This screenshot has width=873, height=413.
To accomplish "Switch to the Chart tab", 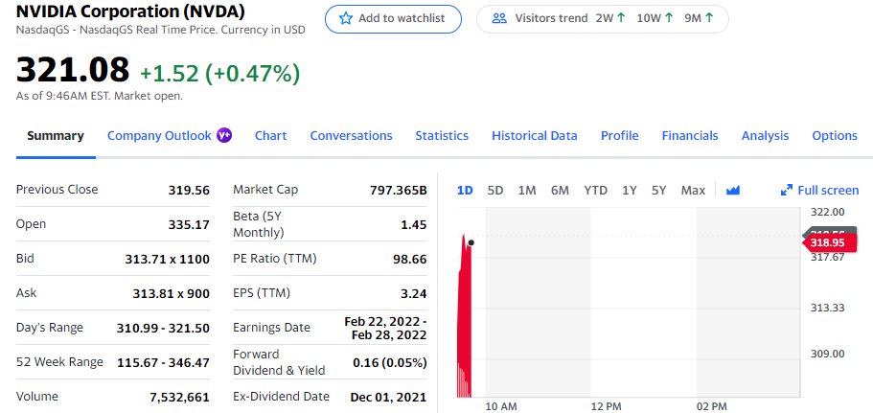I will pos(270,136).
